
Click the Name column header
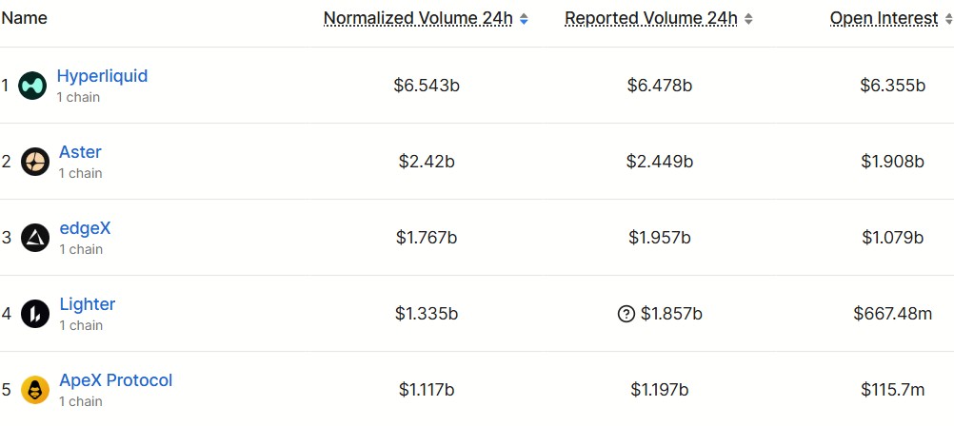(25, 18)
